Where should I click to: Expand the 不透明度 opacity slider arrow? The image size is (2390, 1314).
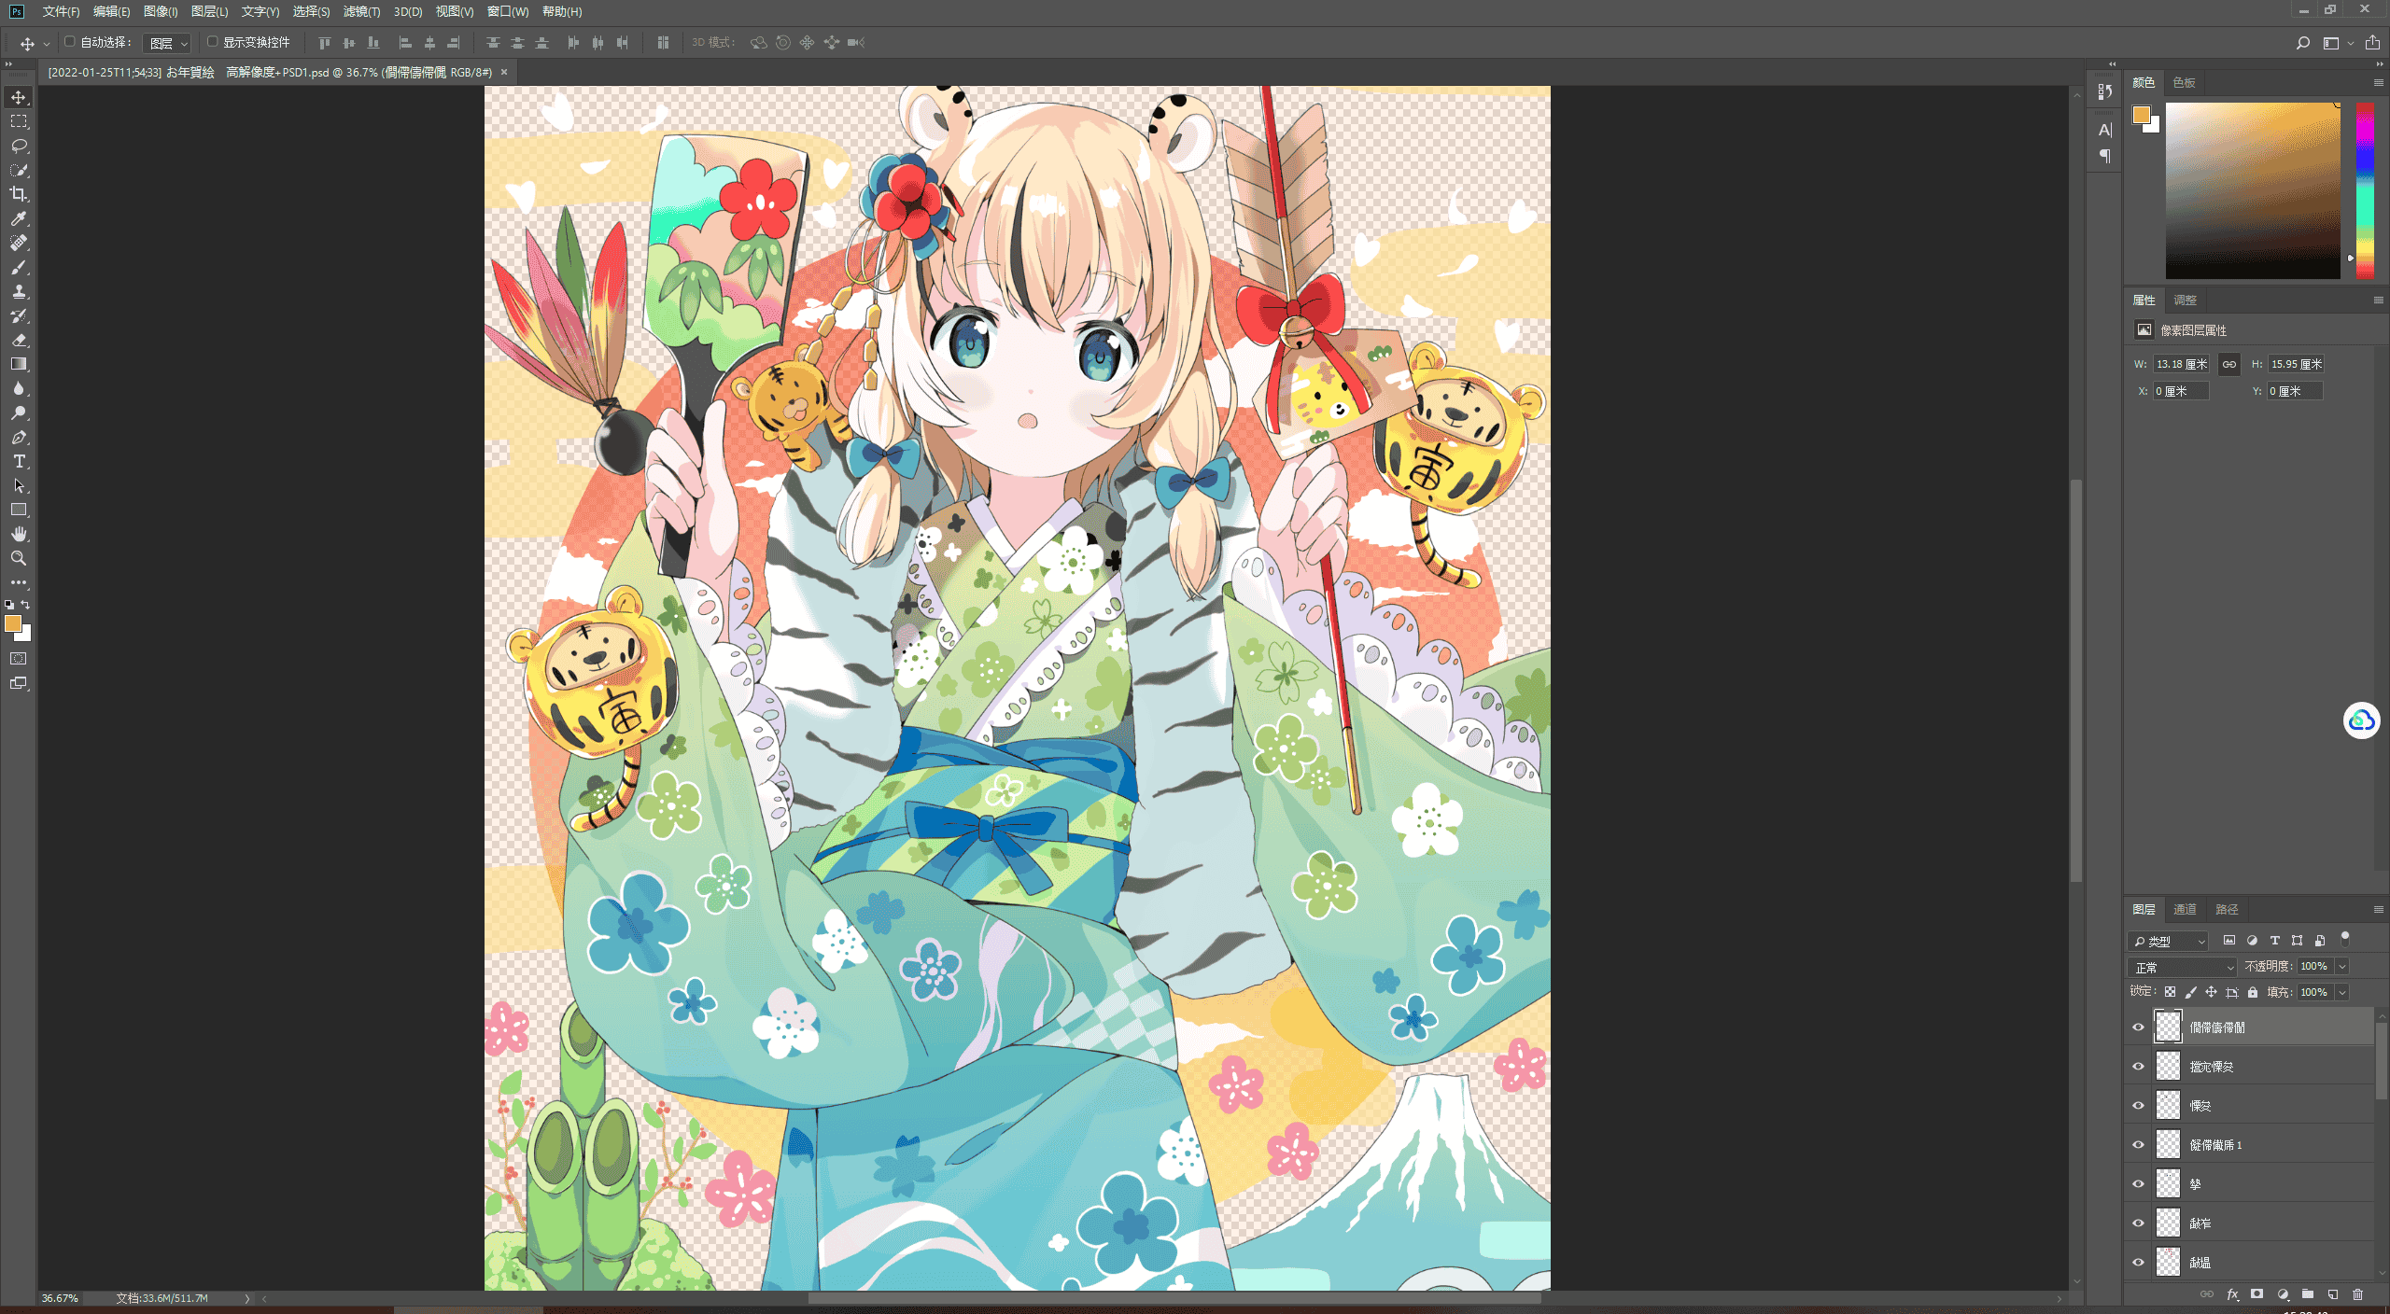coord(2342,967)
